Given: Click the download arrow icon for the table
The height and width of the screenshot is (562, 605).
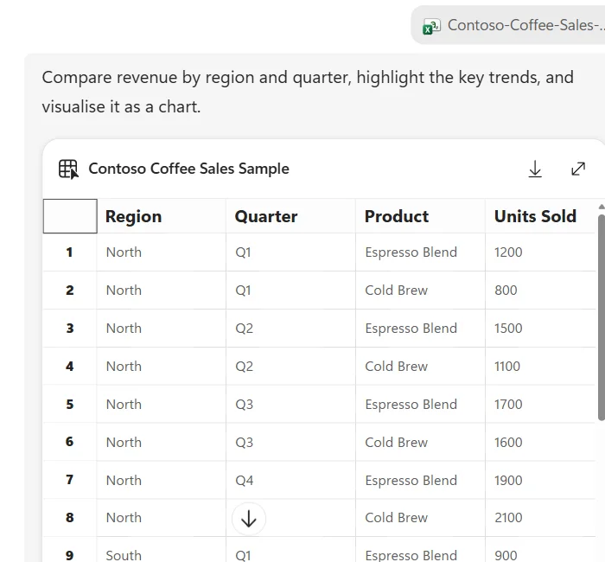Looking at the screenshot, I should [x=535, y=169].
